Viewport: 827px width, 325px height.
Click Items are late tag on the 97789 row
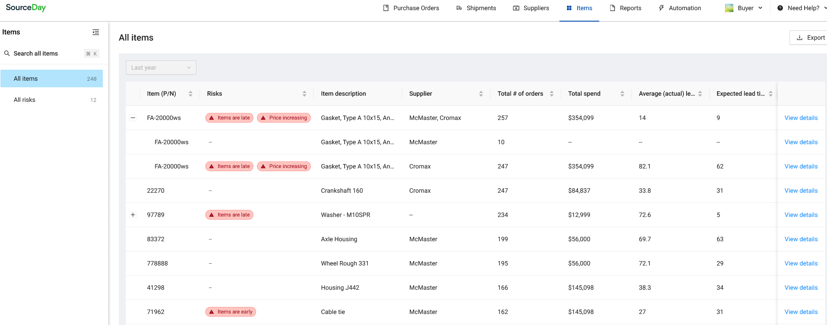[229, 215]
